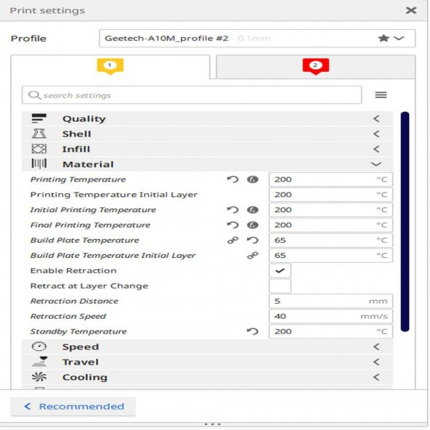Click the function icon beside Printing Temperature
The image size is (430, 430).
253,179
